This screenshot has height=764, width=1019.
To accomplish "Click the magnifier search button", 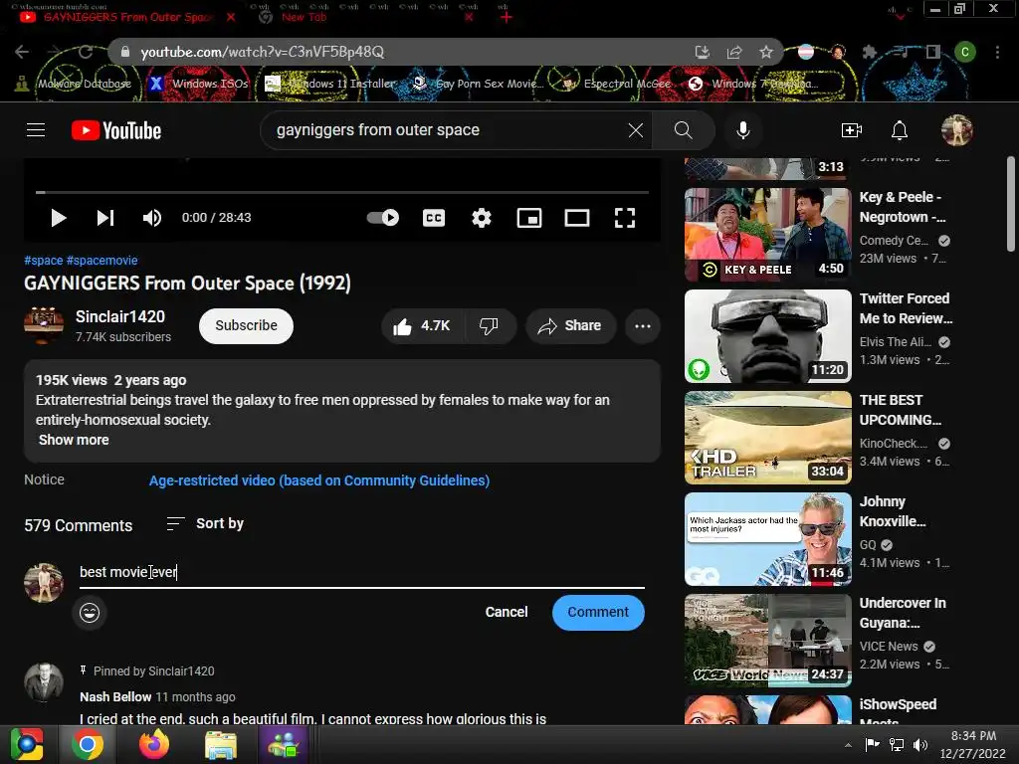I will click(683, 130).
